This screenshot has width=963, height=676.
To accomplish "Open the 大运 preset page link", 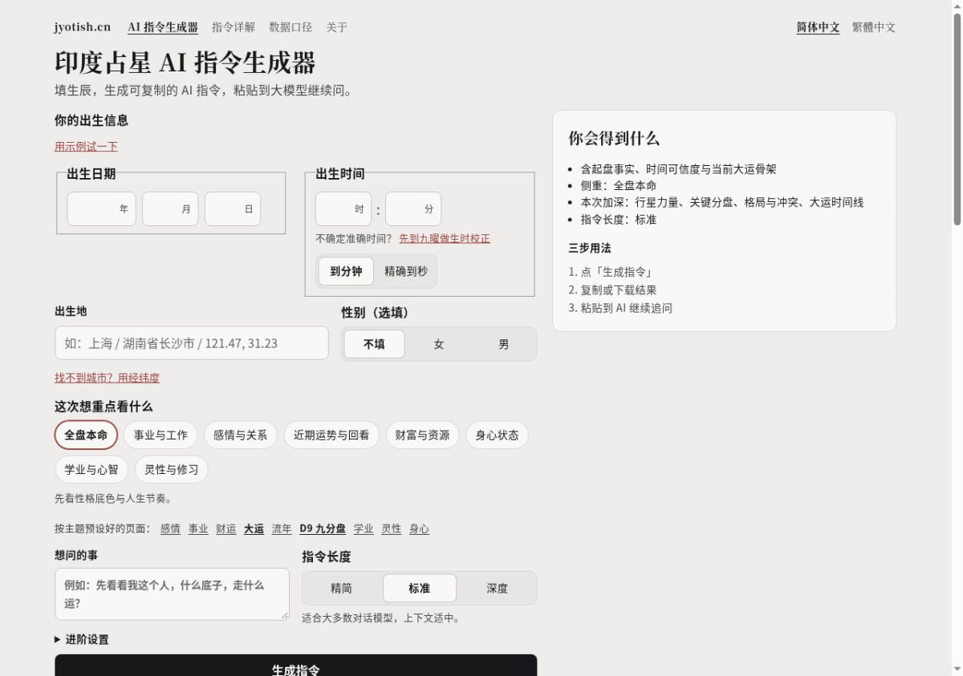I will coord(254,529).
